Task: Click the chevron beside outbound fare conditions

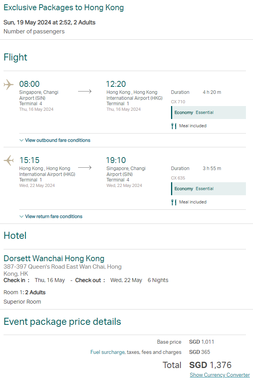Action: pos(21,140)
